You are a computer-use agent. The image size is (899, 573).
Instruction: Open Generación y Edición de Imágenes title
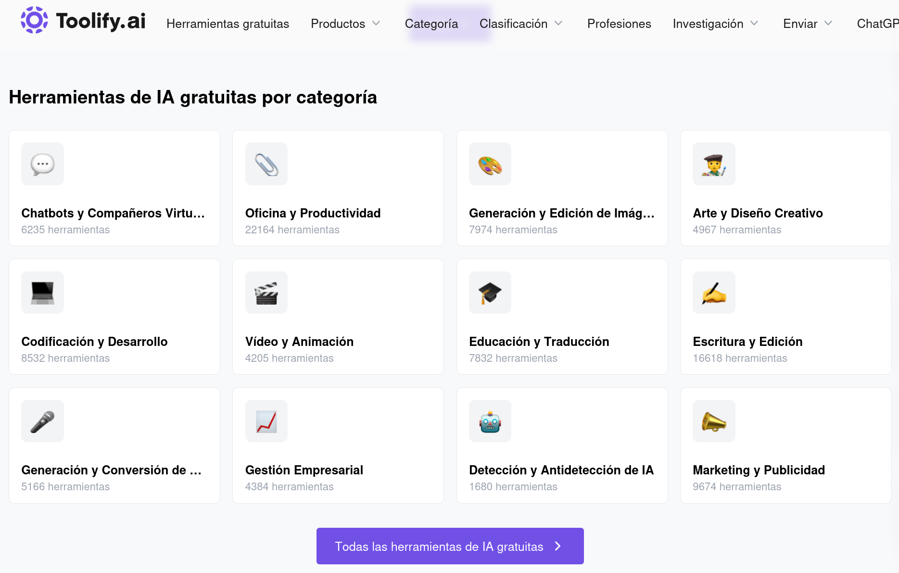click(561, 213)
